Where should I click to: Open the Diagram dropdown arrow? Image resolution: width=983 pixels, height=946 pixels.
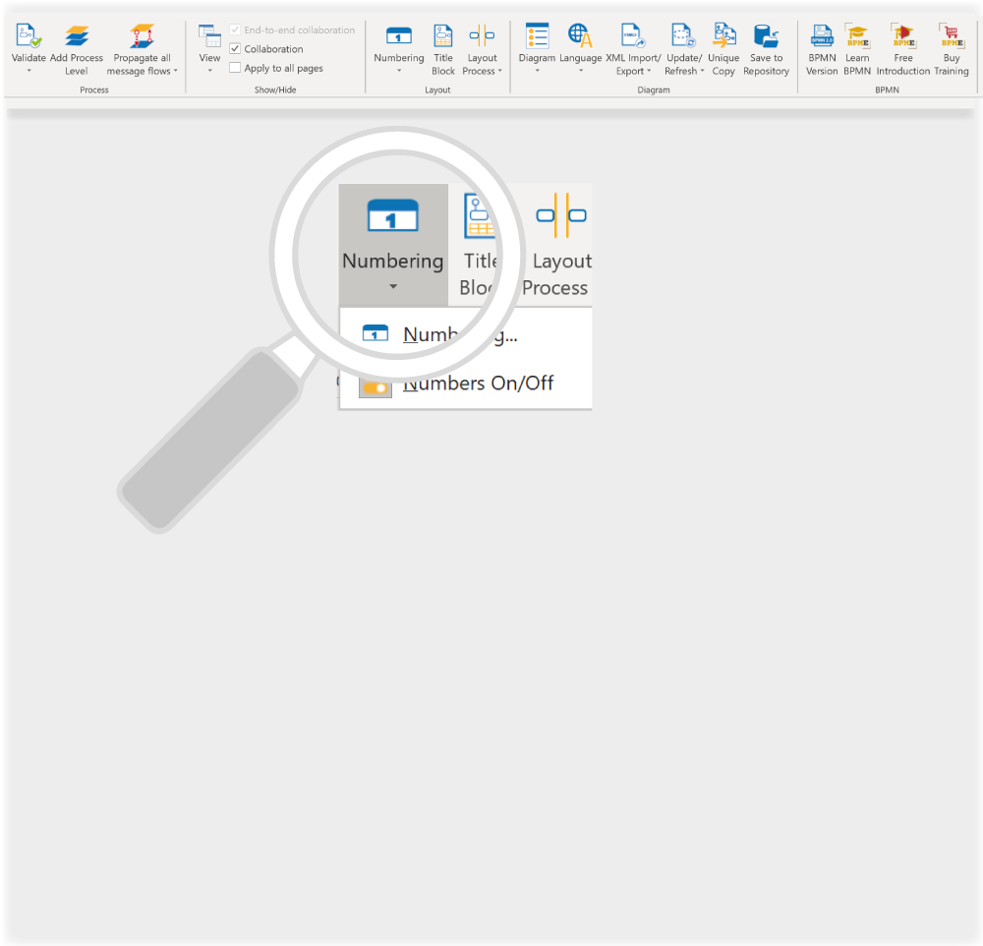point(538,71)
